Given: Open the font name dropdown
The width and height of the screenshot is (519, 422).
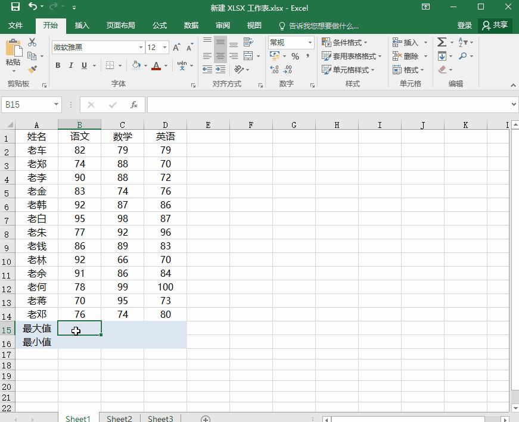Looking at the screenshot, I should 141,48.
